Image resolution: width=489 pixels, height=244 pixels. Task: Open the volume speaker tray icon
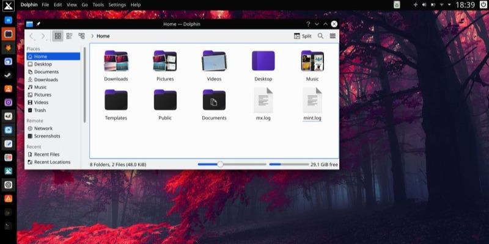coord(424,5)
